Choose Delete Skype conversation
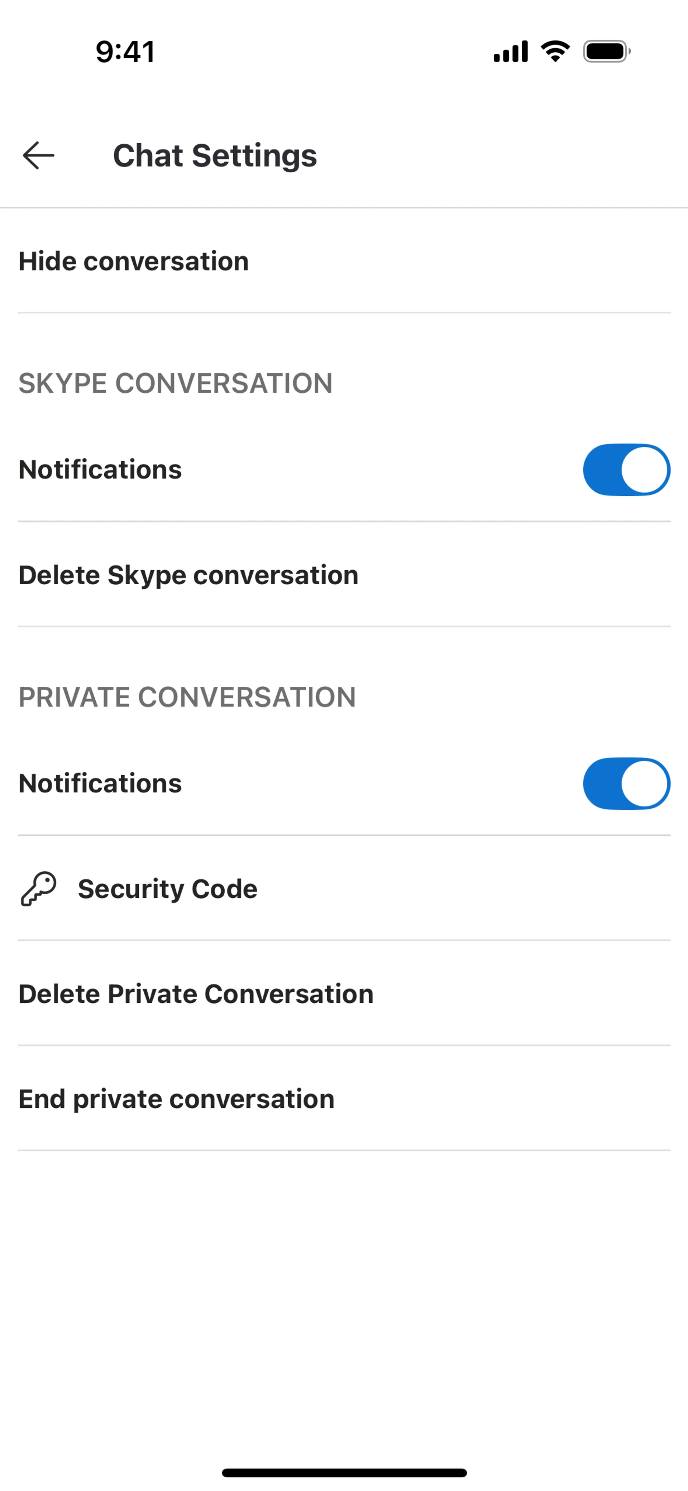This screenshot has height=1491, width=688. [x=188, y=575]
